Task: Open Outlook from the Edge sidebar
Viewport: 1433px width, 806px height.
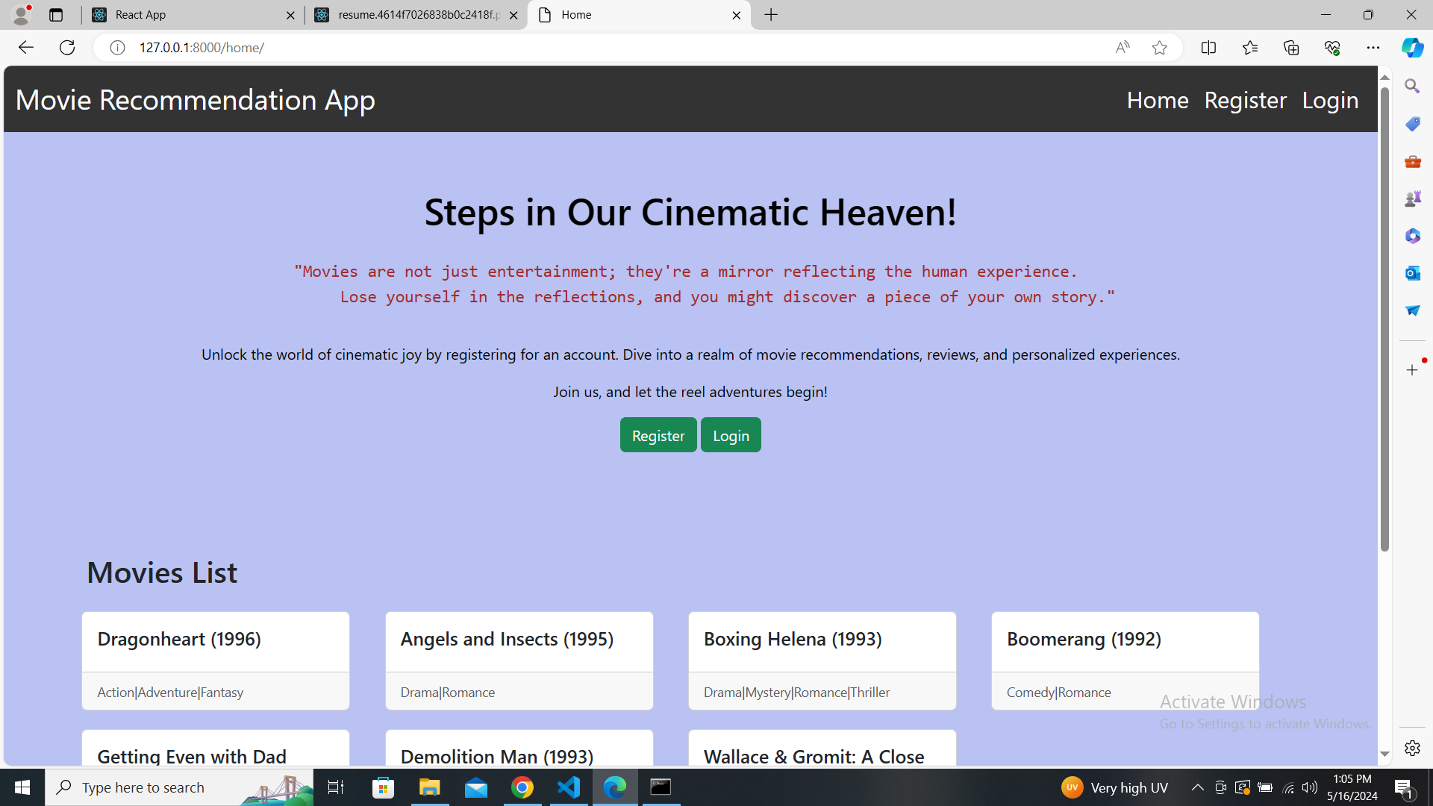Action: tap(1412, 272)
